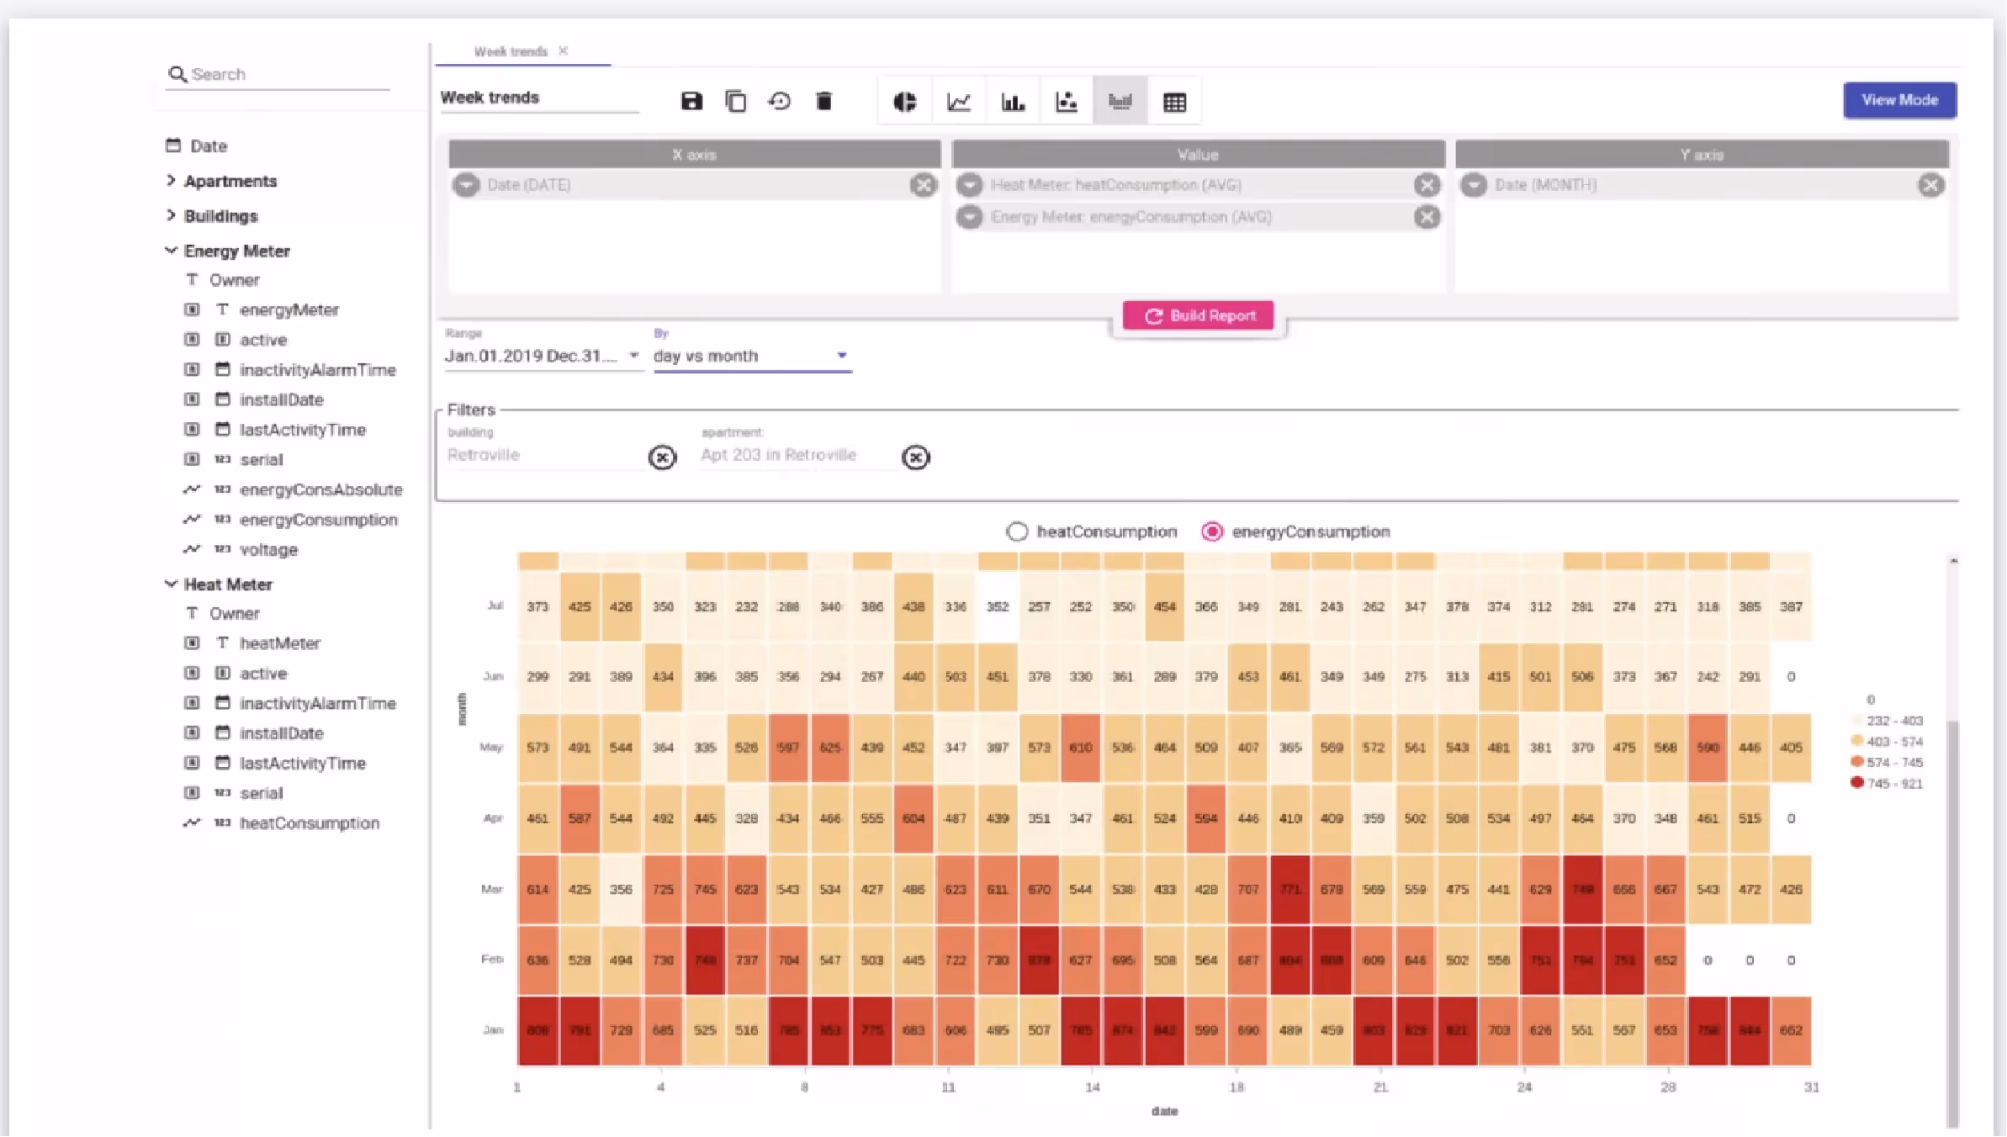Select the scatter plot chart icon
Screen dimensions: 2007x1137
pos(1067,103)
